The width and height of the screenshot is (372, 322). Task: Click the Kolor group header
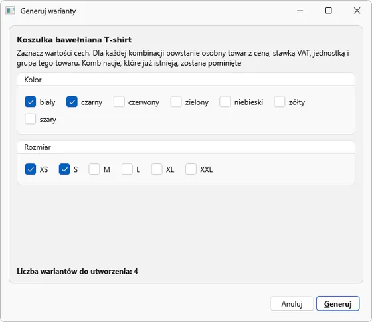(x=186, y=80)
